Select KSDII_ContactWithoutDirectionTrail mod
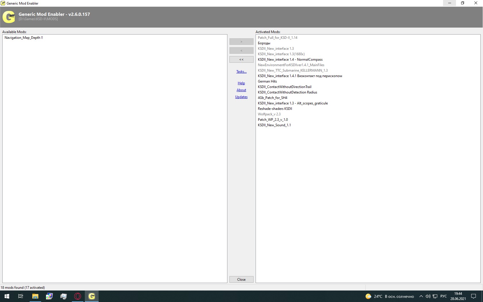 pos(285,87)
